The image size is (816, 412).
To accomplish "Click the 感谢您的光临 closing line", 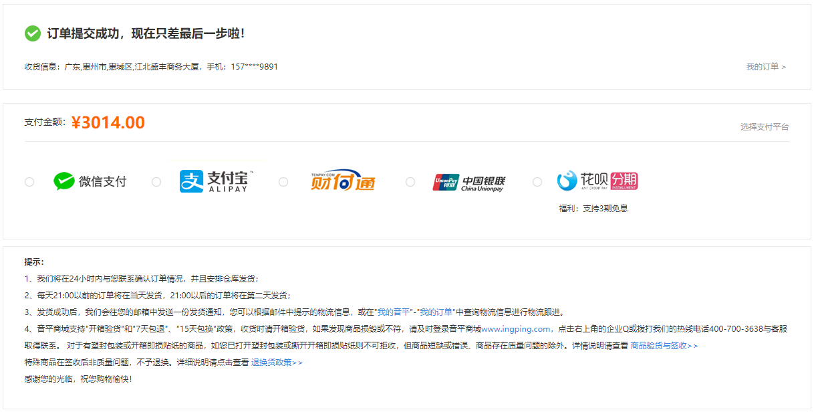I will click(78, 379).
